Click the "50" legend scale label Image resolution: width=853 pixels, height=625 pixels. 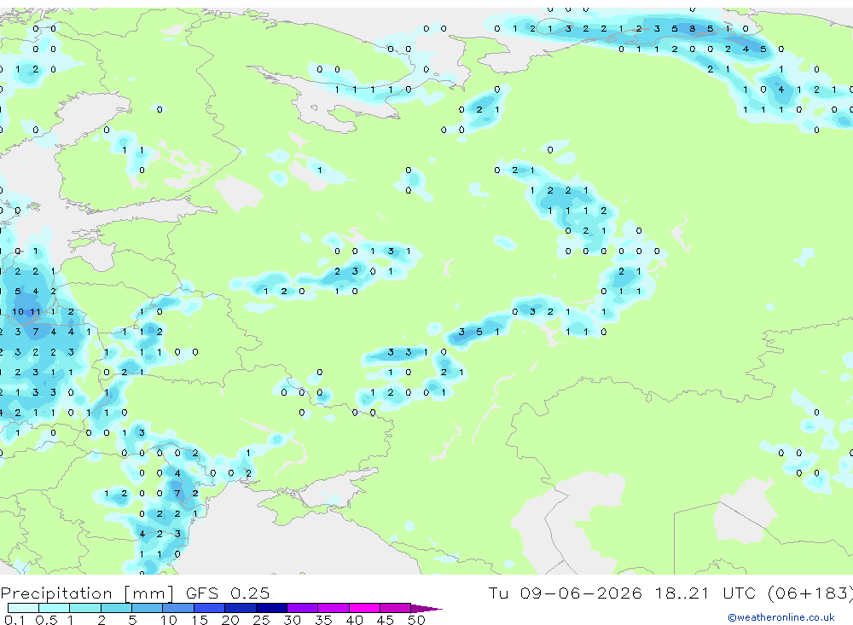pyautogui.click(x=417, y=620)
